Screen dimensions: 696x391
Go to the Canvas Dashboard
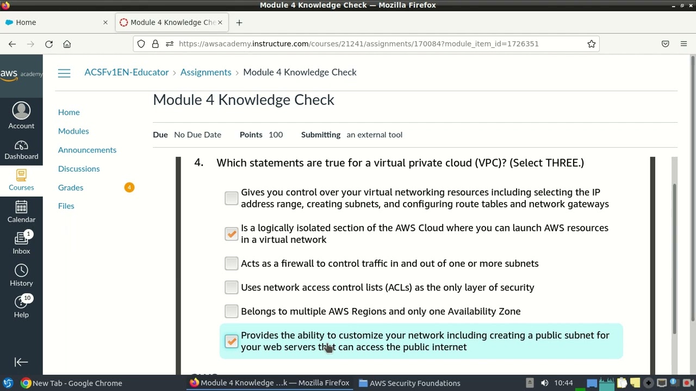pyautogui.click(x=21, y=150)
